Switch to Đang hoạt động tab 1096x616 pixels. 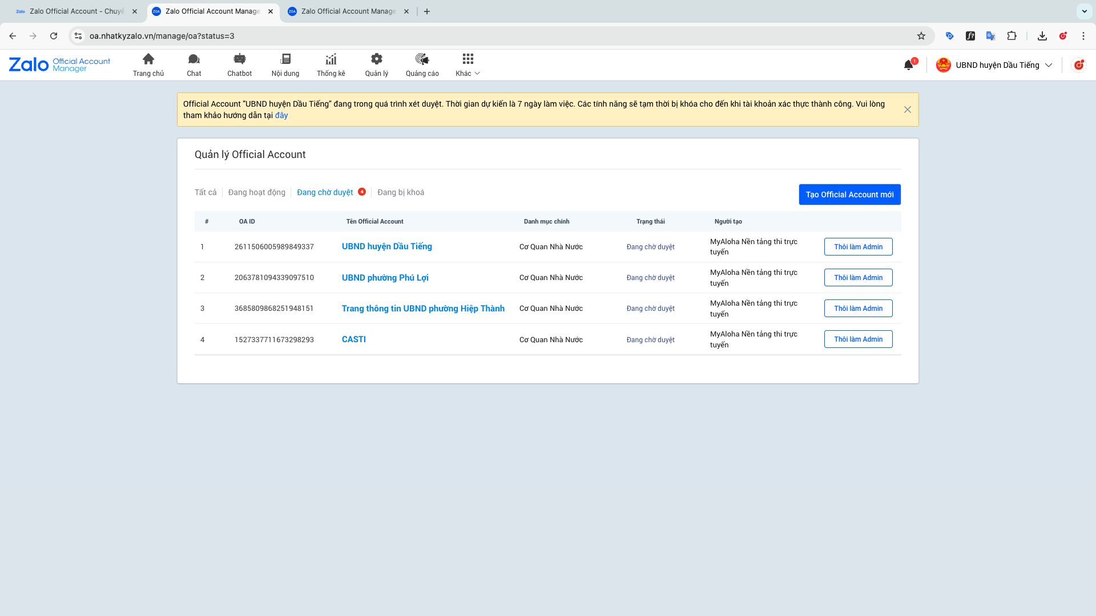[x=257, y=192]
